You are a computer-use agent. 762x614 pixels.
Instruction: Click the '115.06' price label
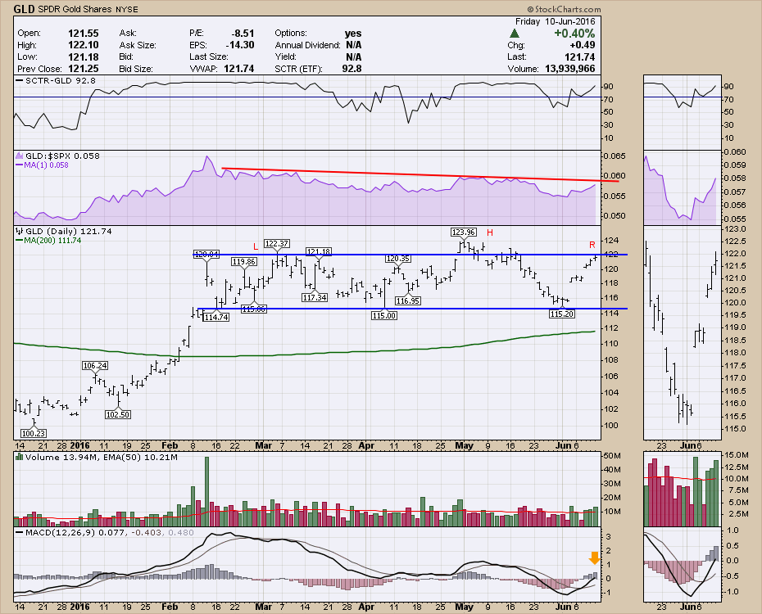[x=254, y=309]
